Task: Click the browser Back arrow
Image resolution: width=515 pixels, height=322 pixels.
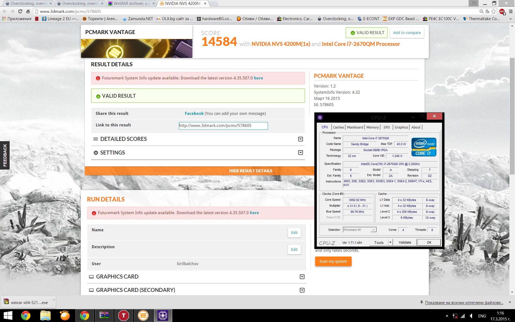Action: tap(5, 11)
